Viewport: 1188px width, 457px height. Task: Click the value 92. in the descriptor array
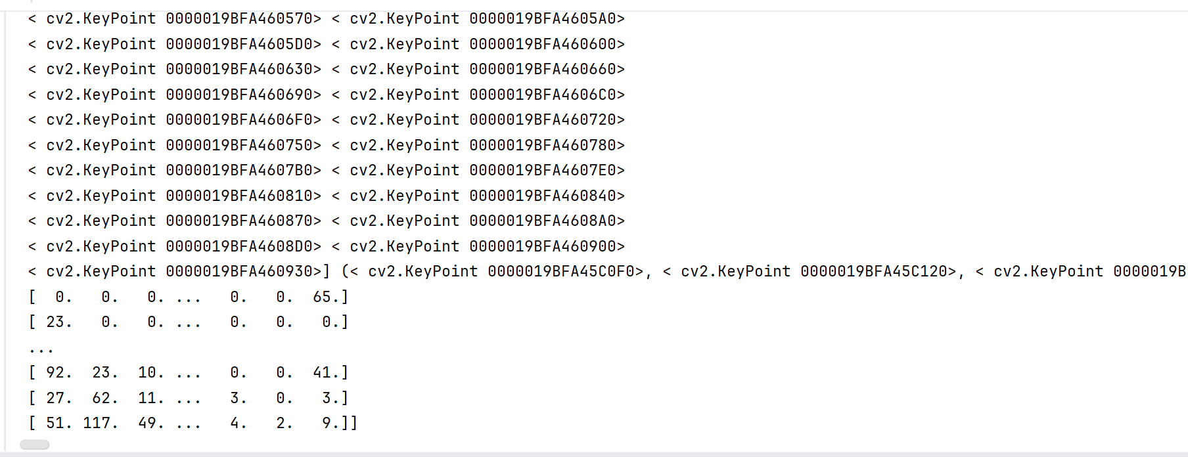click(59, 373)
